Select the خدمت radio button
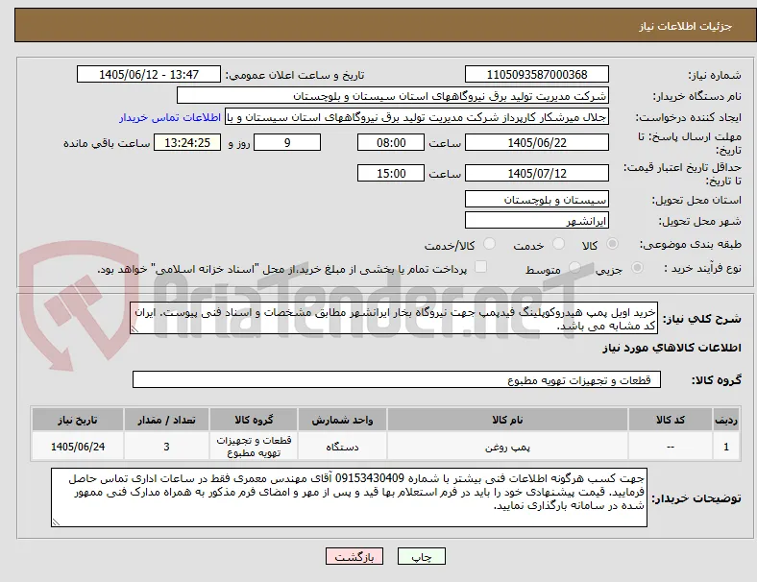The image size is (757, 582). tap(558, 244)
